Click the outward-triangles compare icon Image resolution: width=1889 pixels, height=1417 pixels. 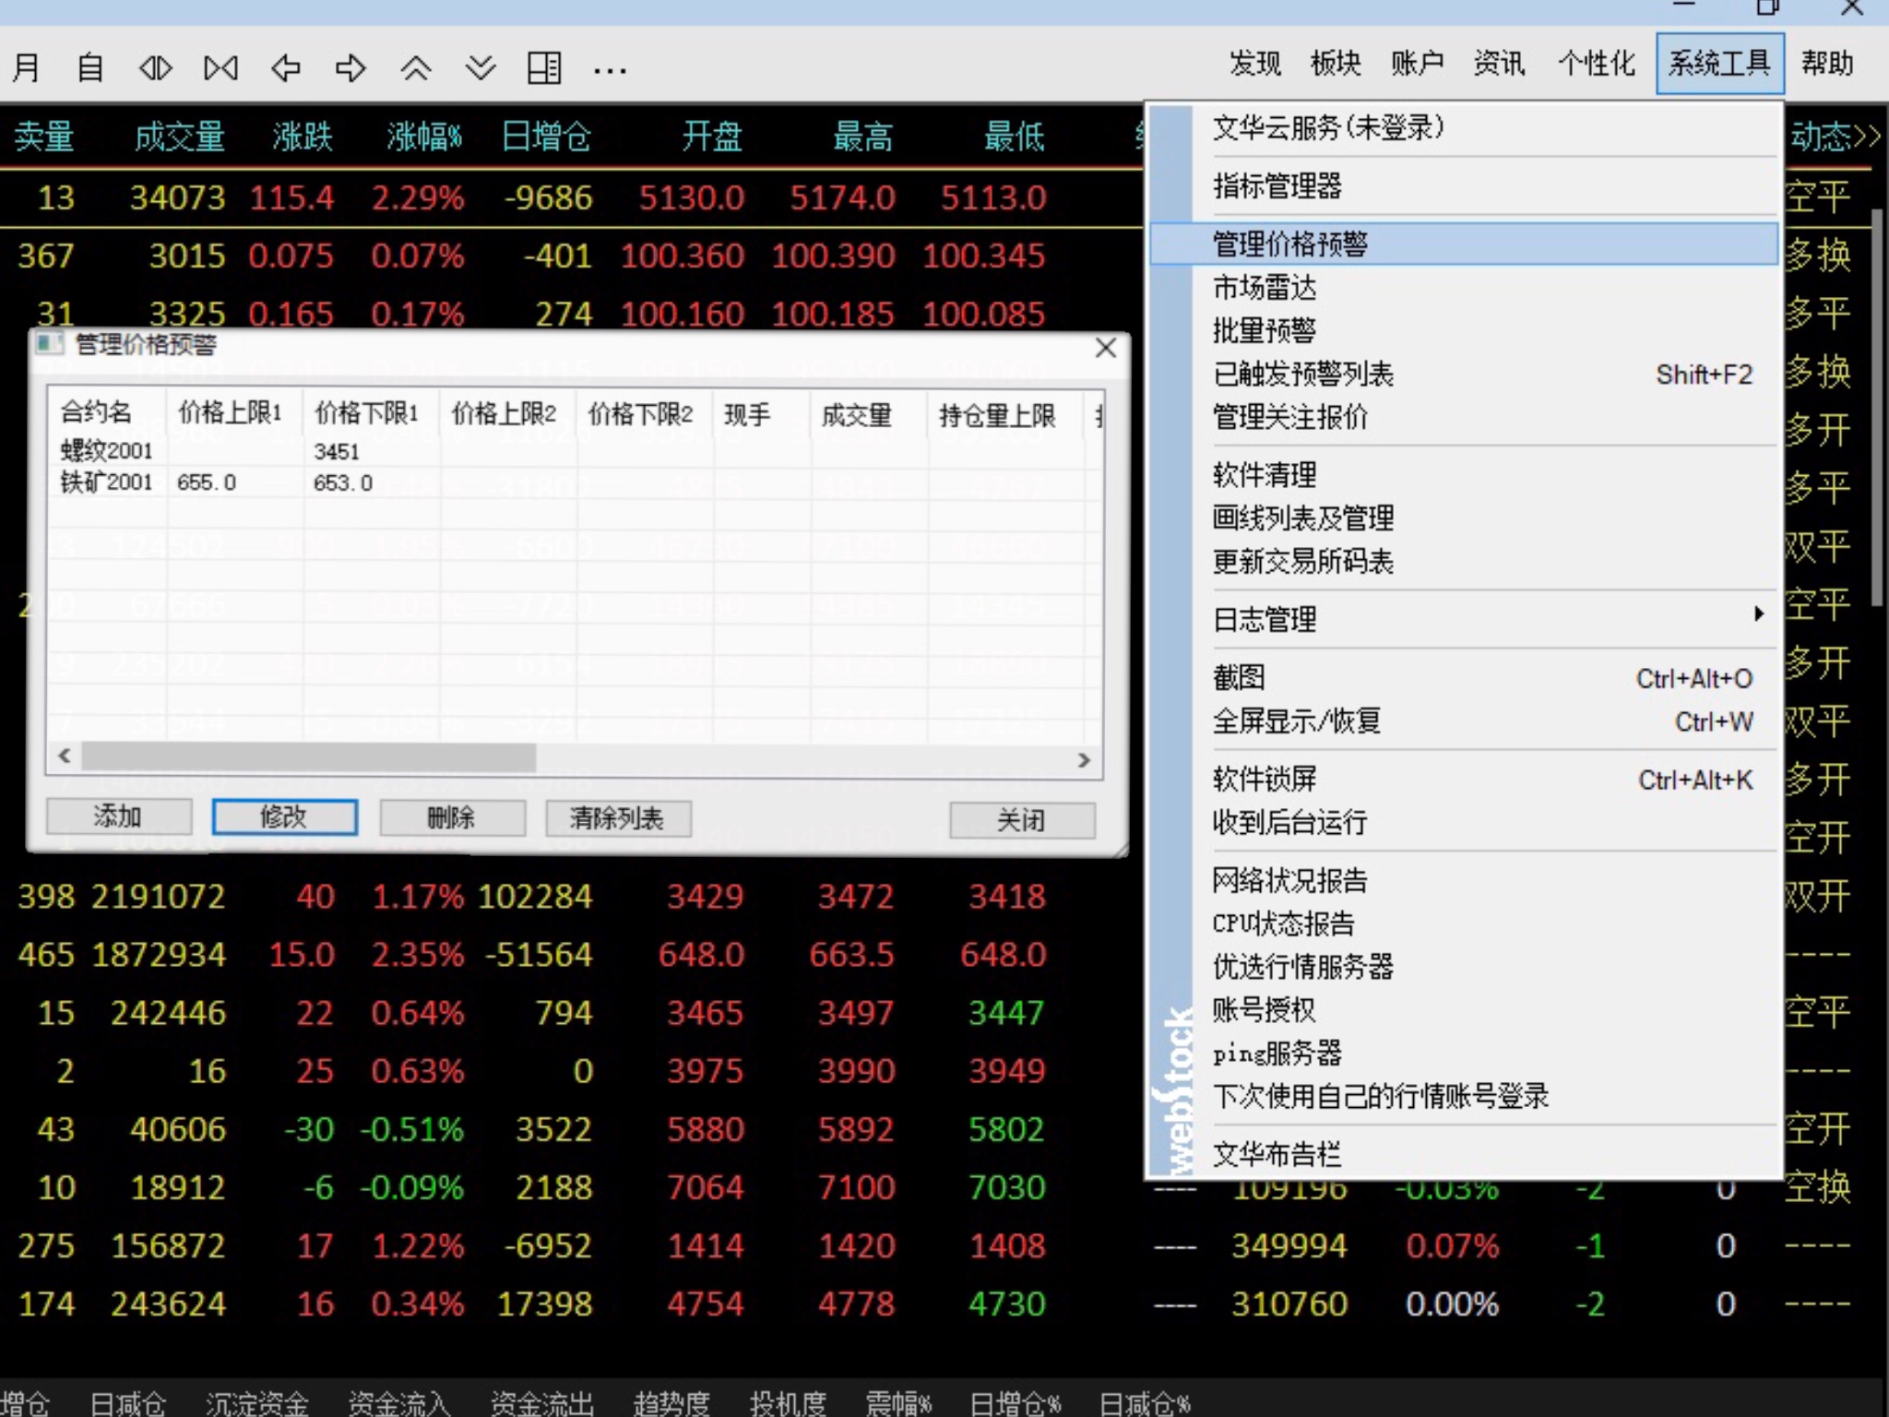[x=155, y=67]
